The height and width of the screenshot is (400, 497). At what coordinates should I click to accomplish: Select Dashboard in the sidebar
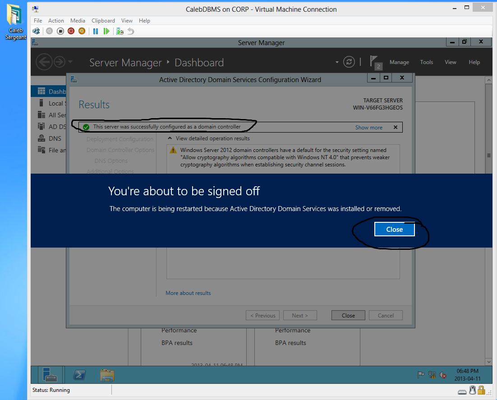coord(49,91)
